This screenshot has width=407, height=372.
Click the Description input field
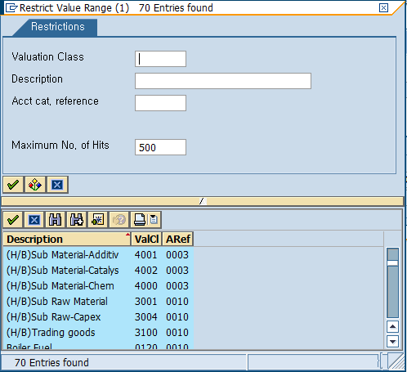pyautogui.click(x=223, y=81)
